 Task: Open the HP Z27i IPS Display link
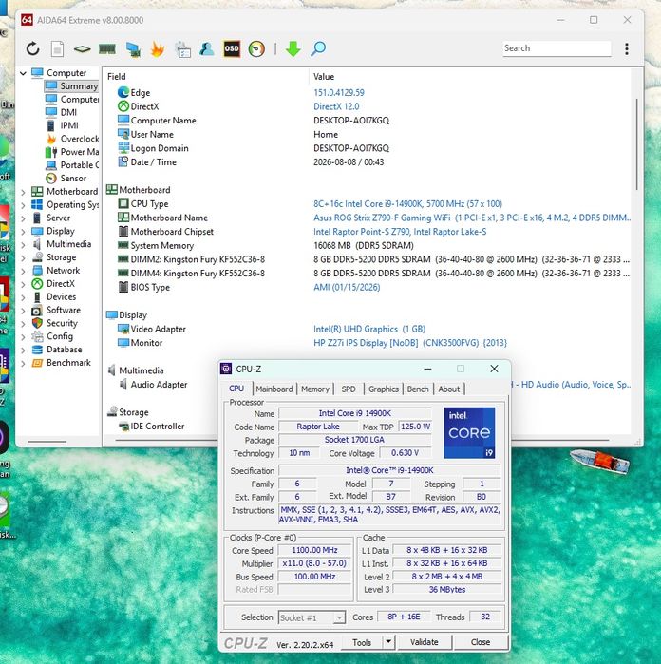click(x=410, y=343)
